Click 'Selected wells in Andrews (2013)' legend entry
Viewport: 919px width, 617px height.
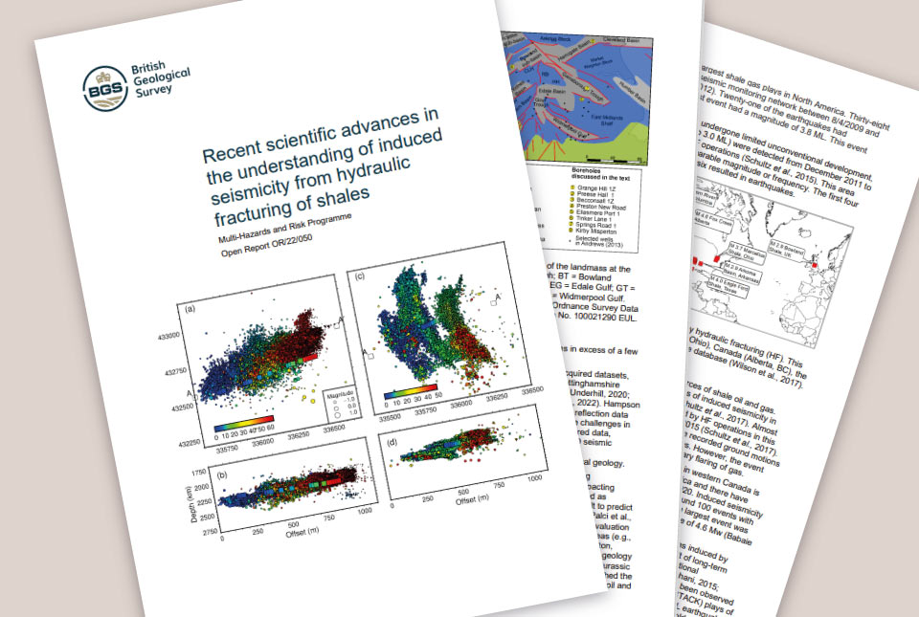pos(595,241)
